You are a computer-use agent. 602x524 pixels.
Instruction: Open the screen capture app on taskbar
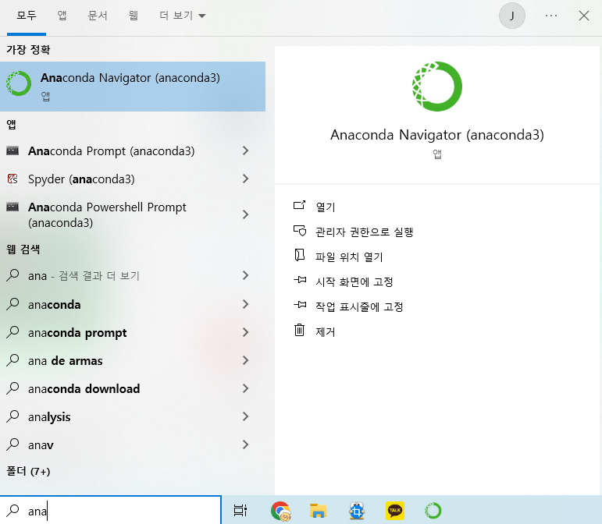[x=357, y=511]
